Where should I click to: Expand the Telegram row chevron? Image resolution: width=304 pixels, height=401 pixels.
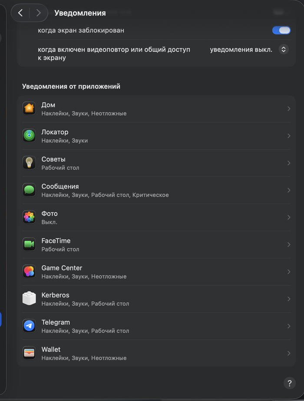coord(289,326)
